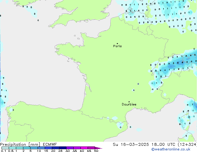
Task: Click the ECMWF model label
Action: [50, 145]
